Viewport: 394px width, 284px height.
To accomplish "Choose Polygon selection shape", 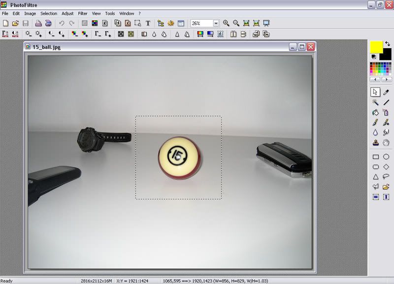I will (x=375, y=187).
